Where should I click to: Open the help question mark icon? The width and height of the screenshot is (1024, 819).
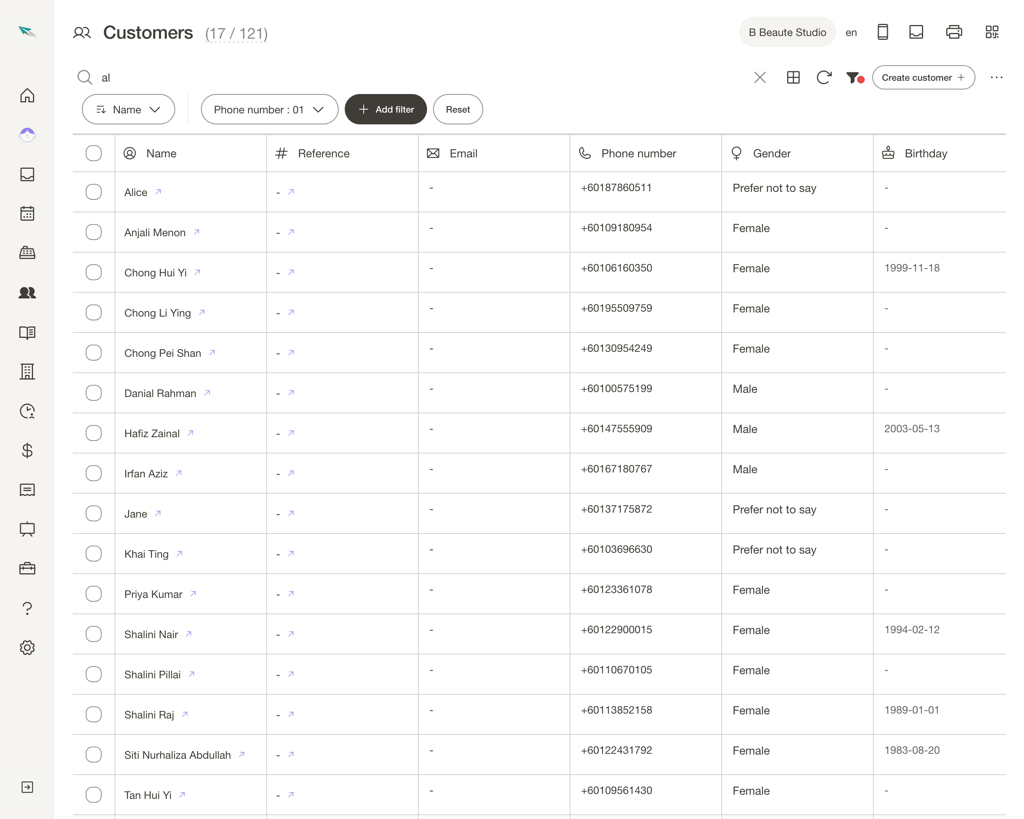click(x=27, y=608)
